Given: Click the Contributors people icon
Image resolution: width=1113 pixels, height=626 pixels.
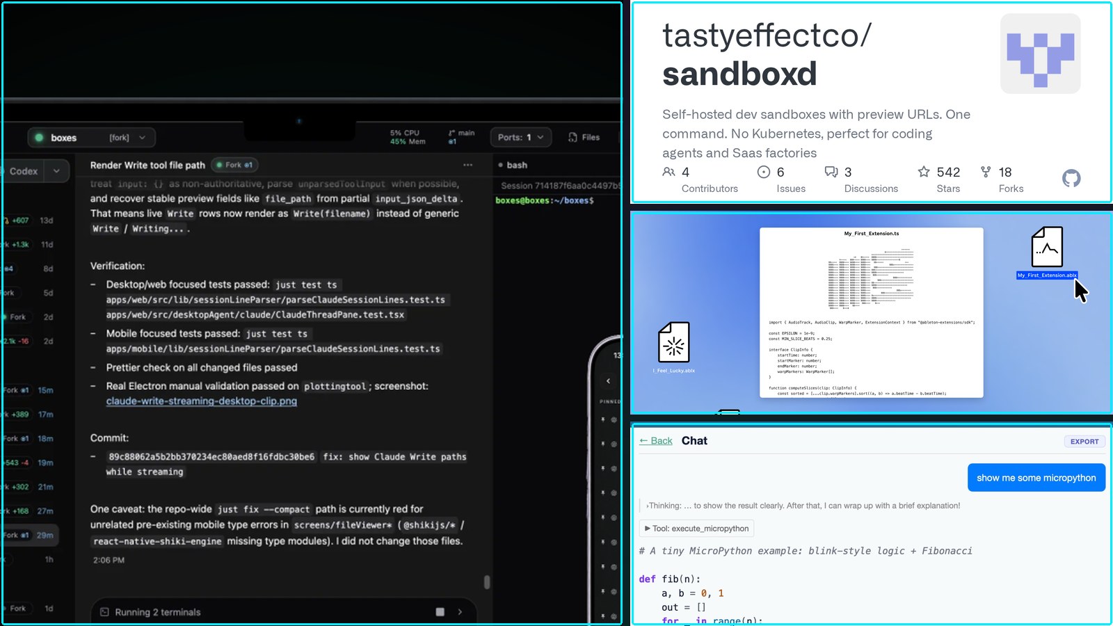Looking at the screenshot, I should [668, 172].
